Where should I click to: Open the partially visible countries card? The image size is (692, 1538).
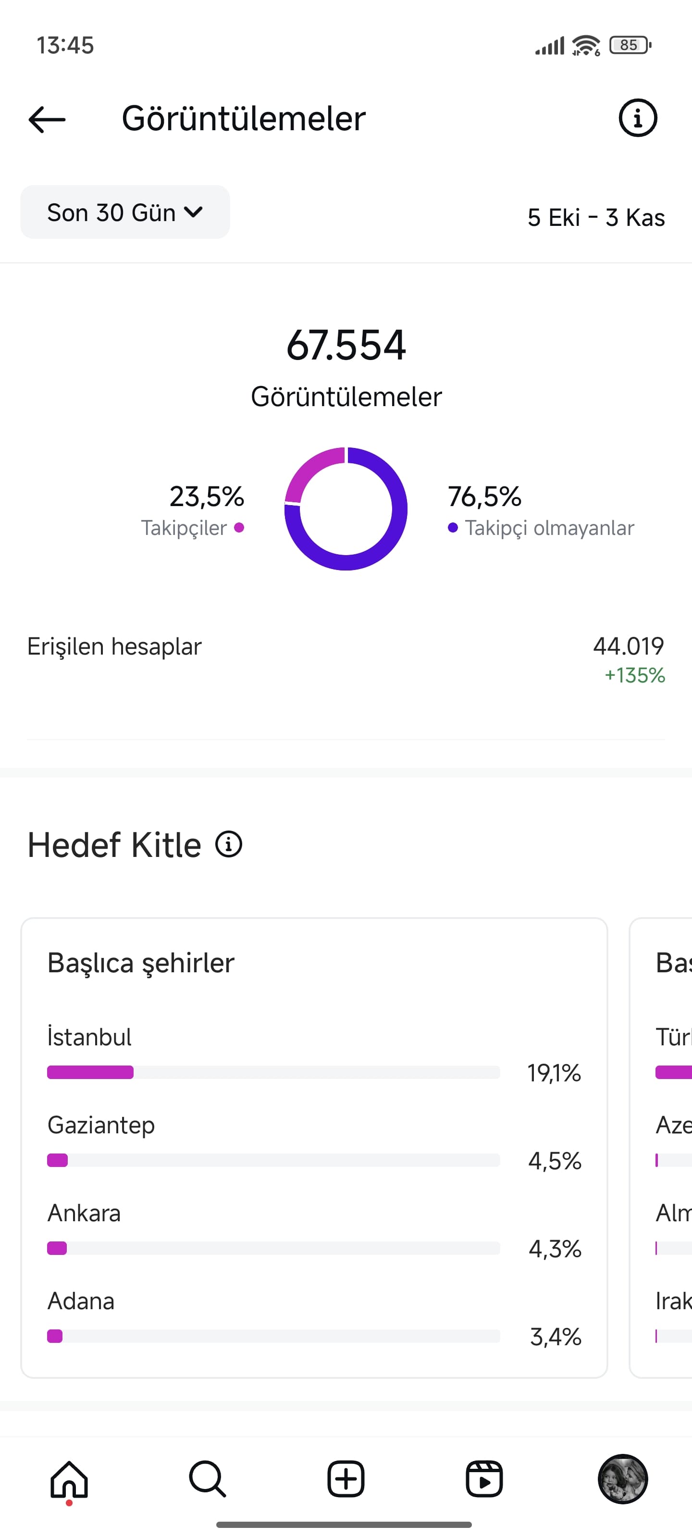[661, 1148]
